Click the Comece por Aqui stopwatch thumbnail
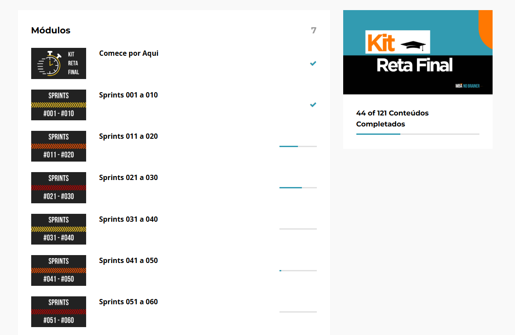 (x=58, y=64)
